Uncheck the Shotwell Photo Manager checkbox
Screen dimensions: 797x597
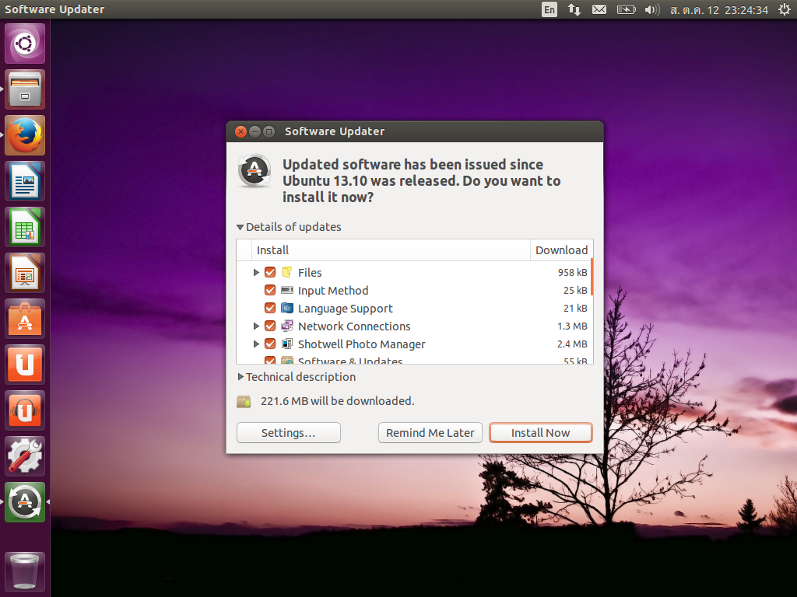click(270, 344)
